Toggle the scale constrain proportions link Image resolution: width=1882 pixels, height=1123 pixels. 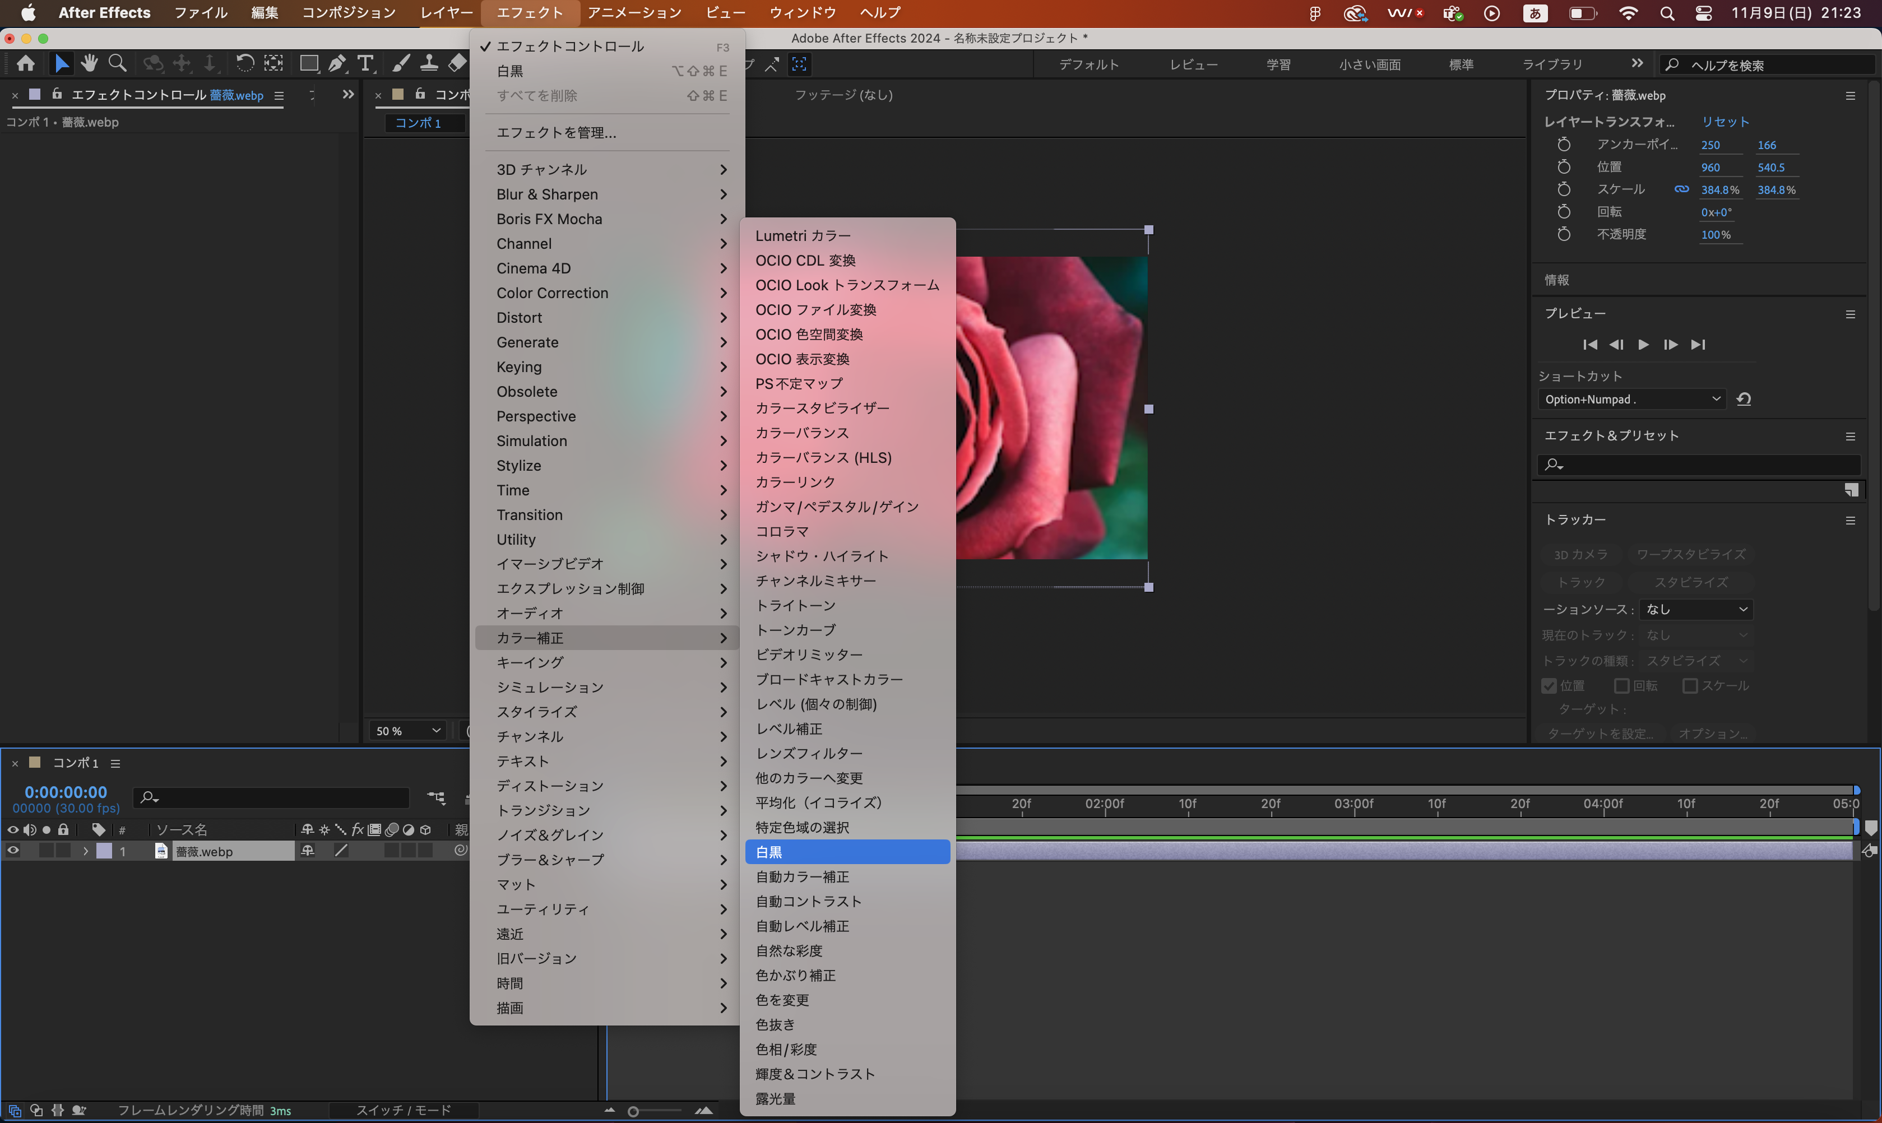click(1681, 189)
